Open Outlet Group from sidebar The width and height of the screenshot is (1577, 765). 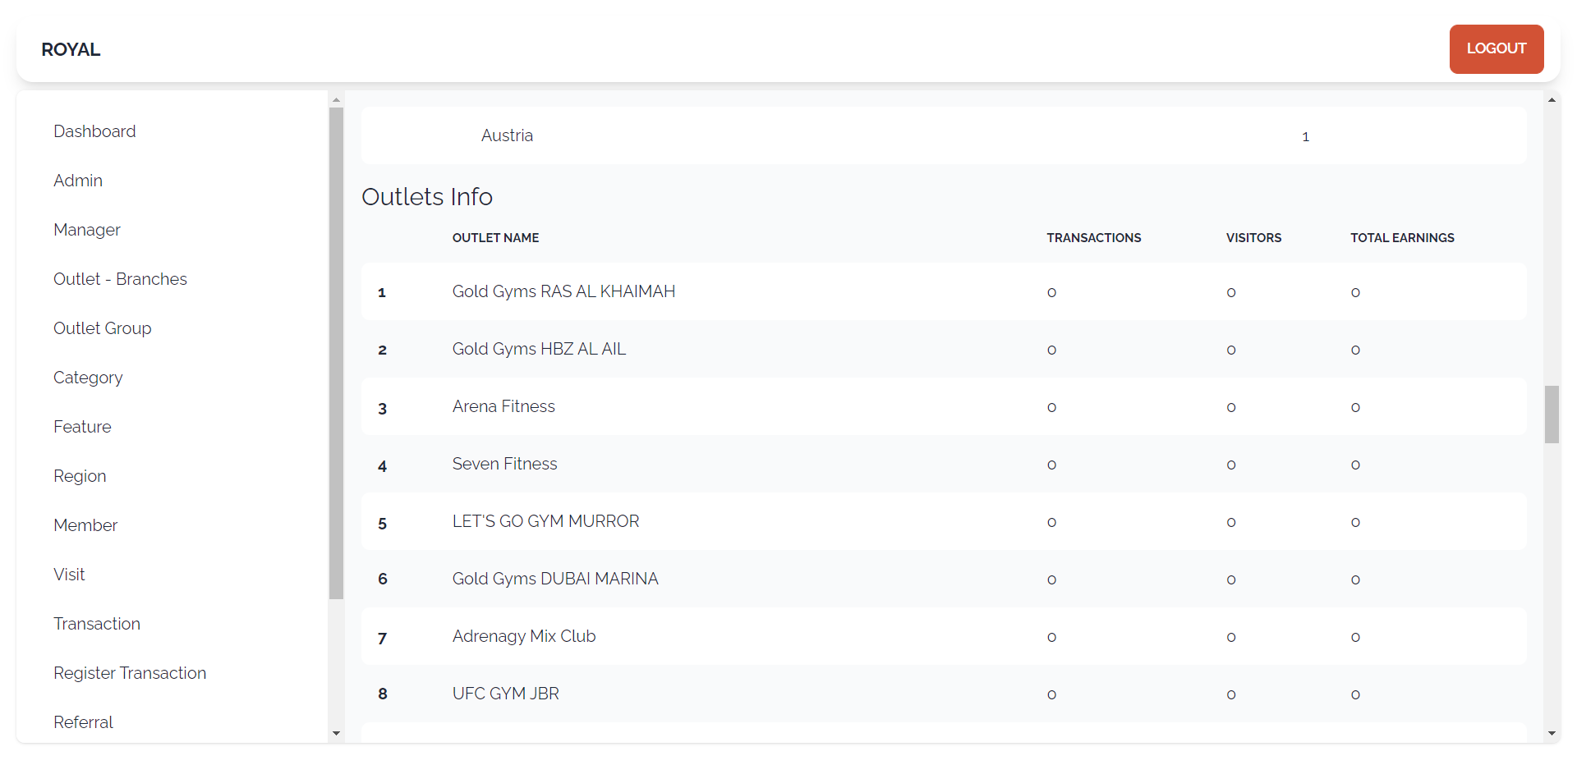(x=103, y=328)
